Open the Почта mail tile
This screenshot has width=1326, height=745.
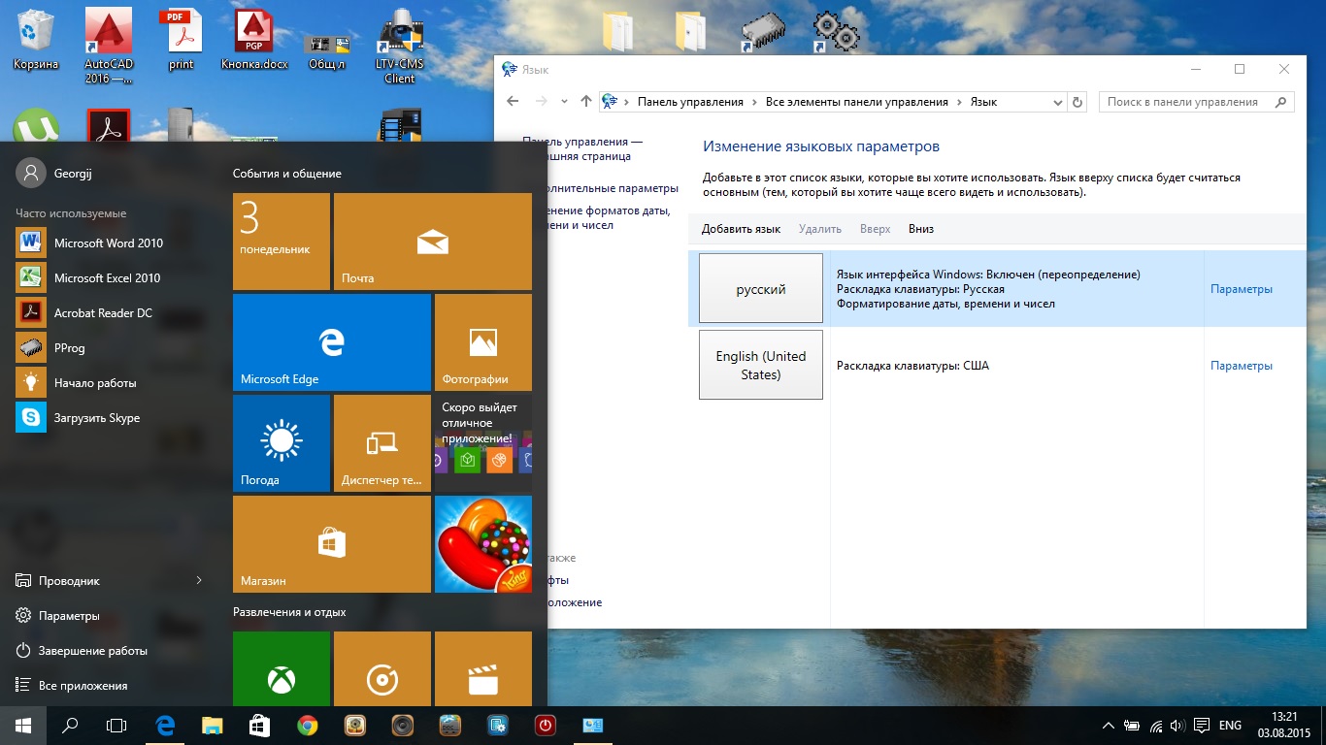[x=433, y=242]
